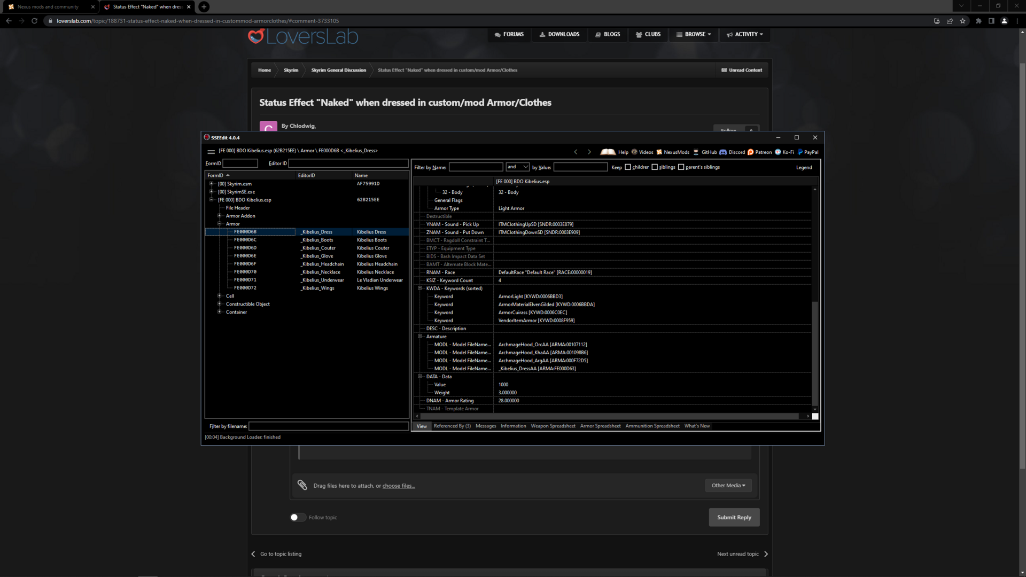This screenshot has width=1026, height=577.
Task: Click the Next unread topic link
Action: pyautogui.click(x=743, y=554)
